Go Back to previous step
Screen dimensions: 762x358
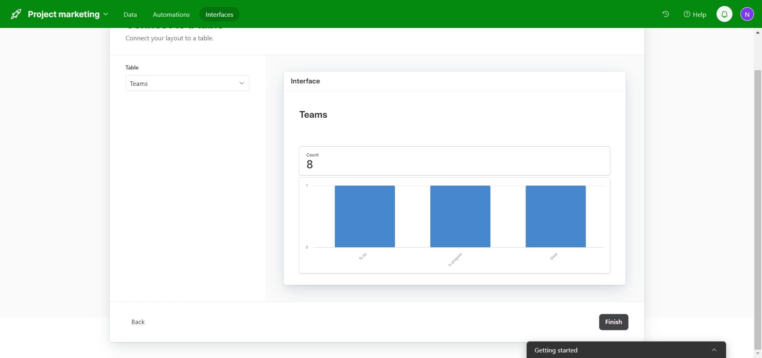click(x=138, y=322)
